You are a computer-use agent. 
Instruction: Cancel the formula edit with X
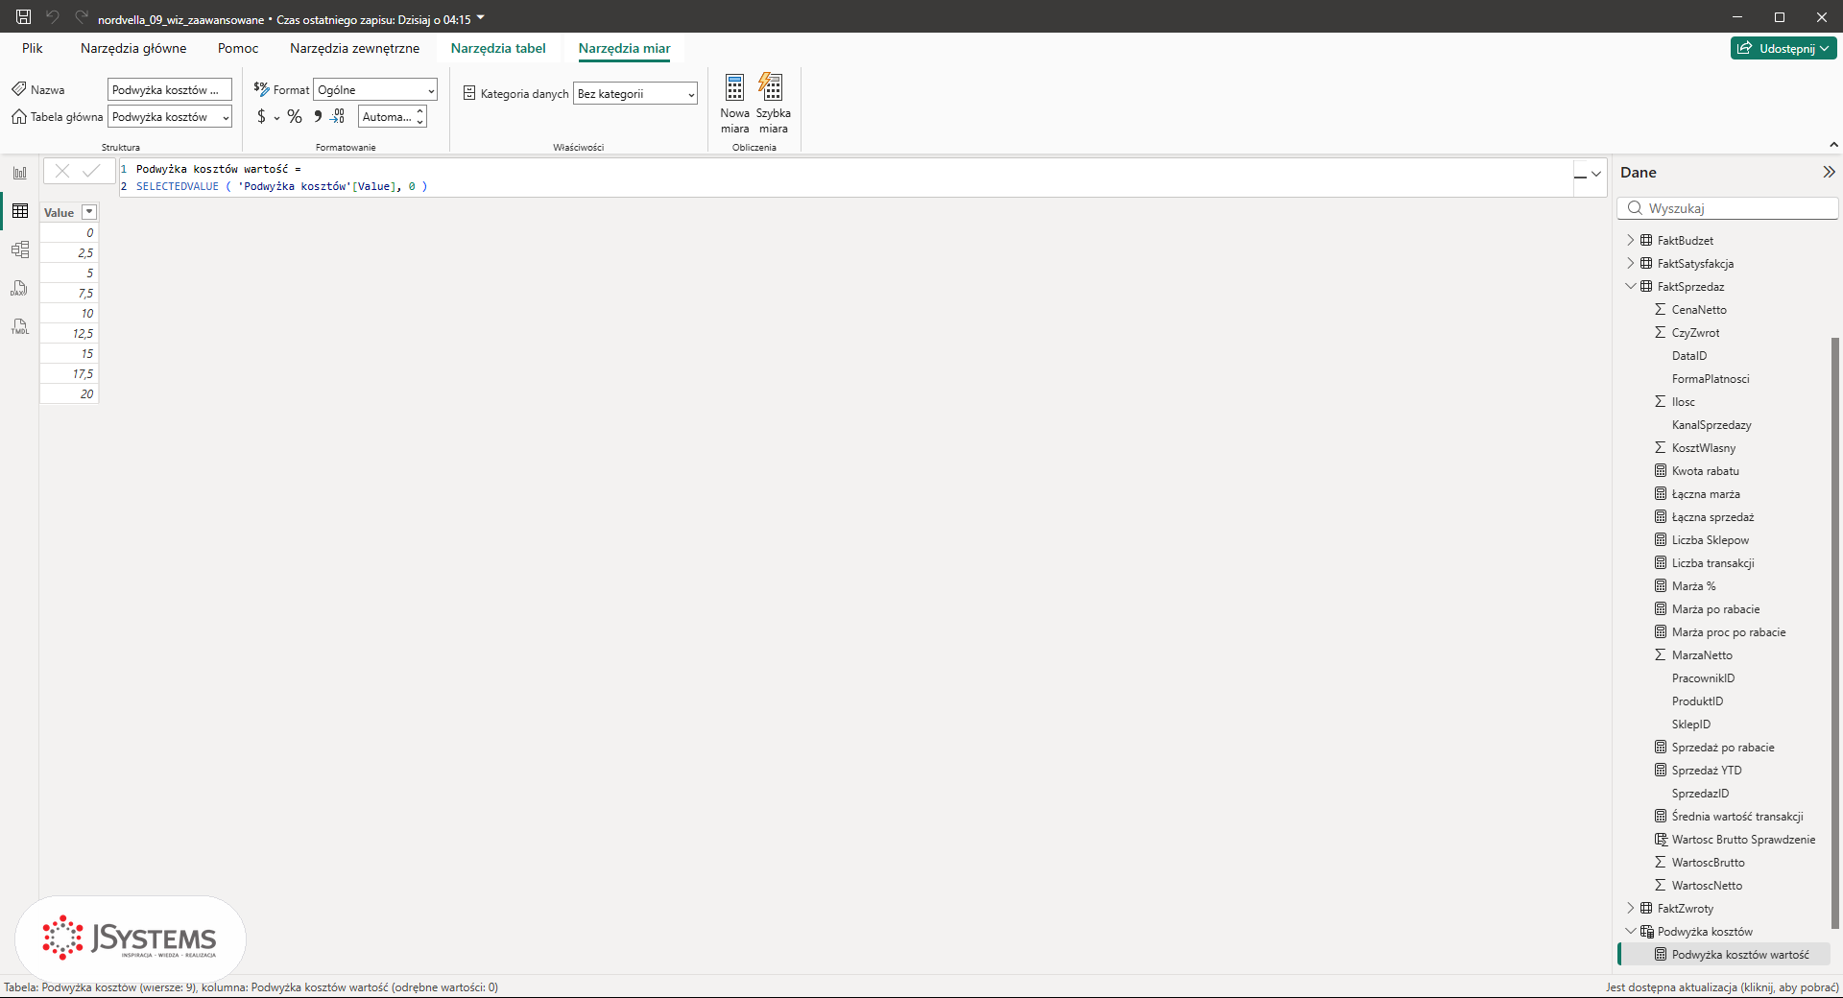[x=62, y=171]
